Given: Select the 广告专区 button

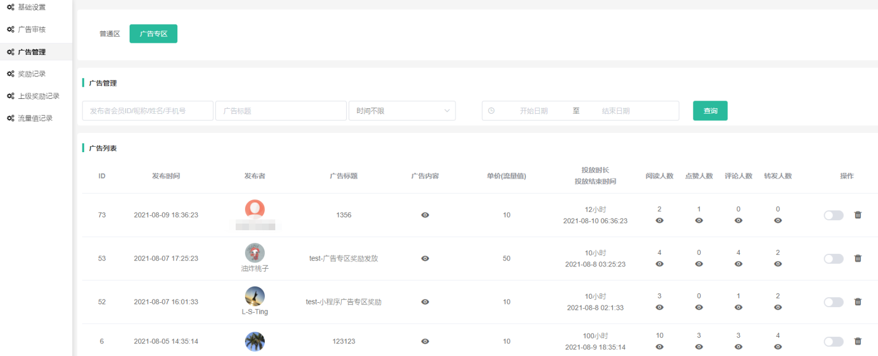Looking at the screenshot, I should [153, 34].
